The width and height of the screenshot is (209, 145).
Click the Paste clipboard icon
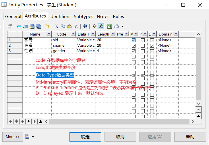[69, 26]
